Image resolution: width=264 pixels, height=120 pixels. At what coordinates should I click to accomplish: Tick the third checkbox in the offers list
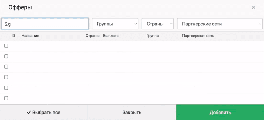tap(6, 67)
